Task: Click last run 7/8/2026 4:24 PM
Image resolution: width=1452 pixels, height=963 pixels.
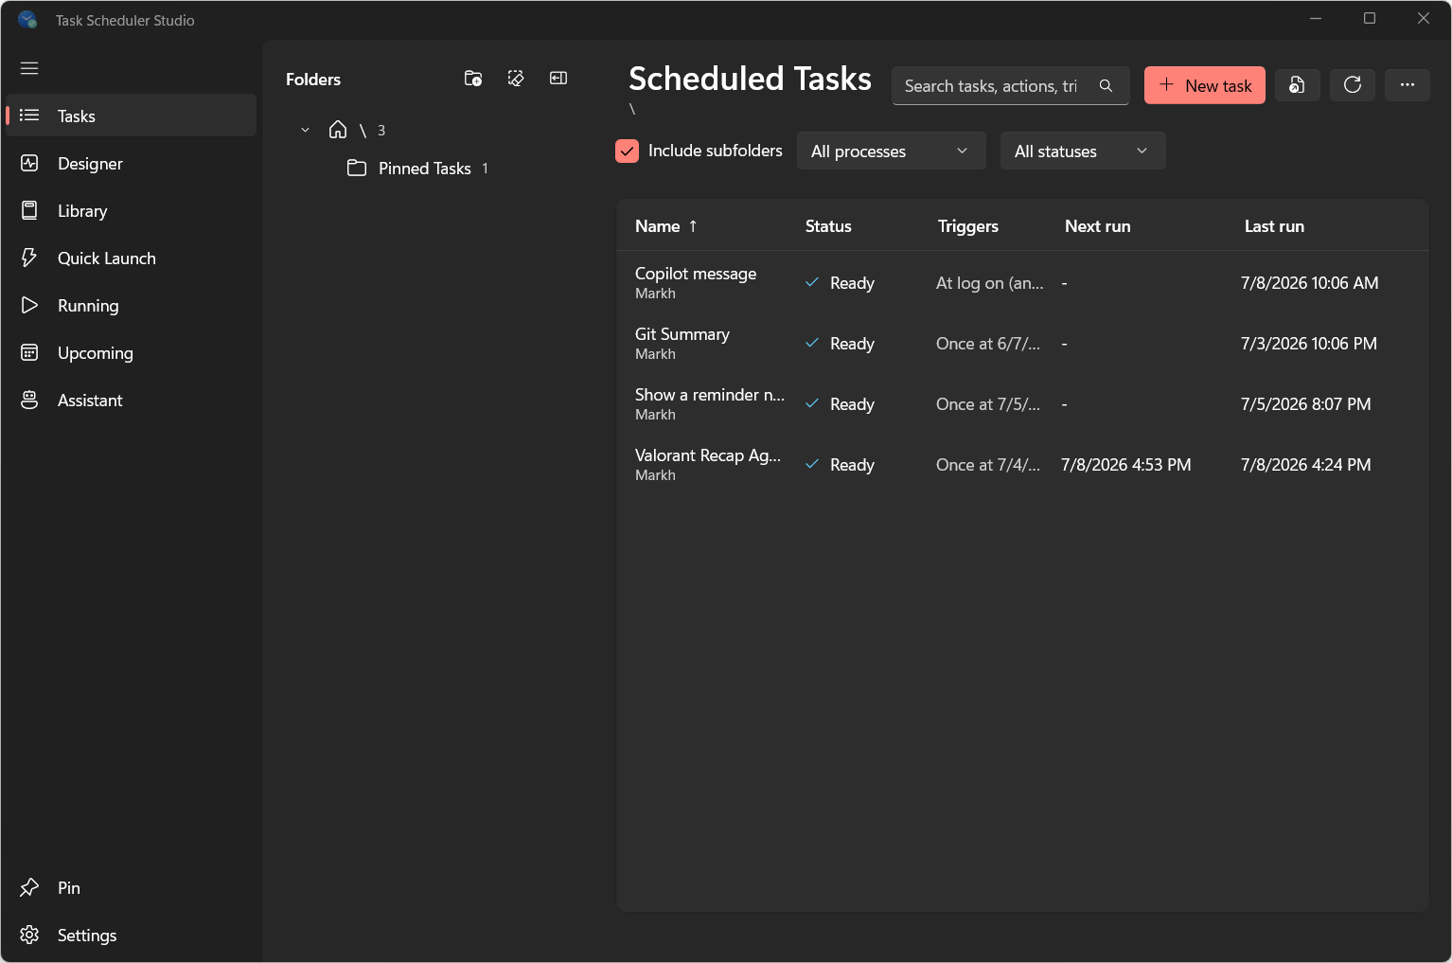Action: click(1306, 464)
